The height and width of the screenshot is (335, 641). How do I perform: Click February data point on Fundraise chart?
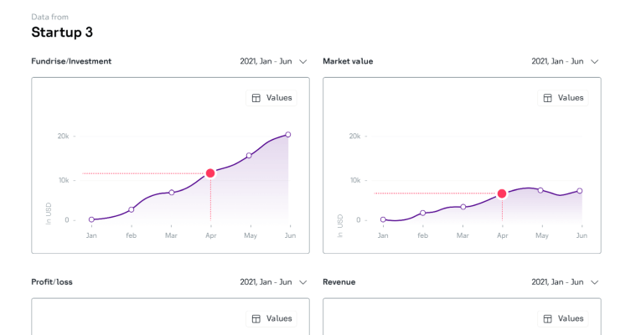(x=131, y=209)
